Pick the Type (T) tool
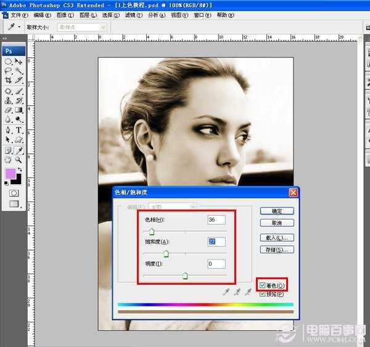 (x=19, y=130)
